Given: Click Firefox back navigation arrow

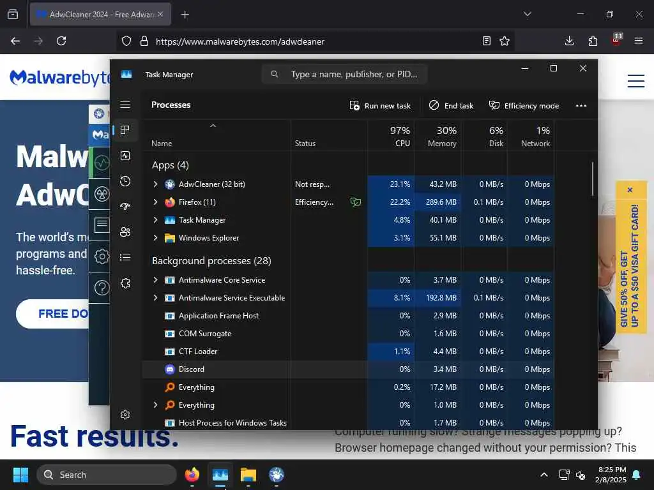Looking at the screenshot, I should [x=15, y=41].
